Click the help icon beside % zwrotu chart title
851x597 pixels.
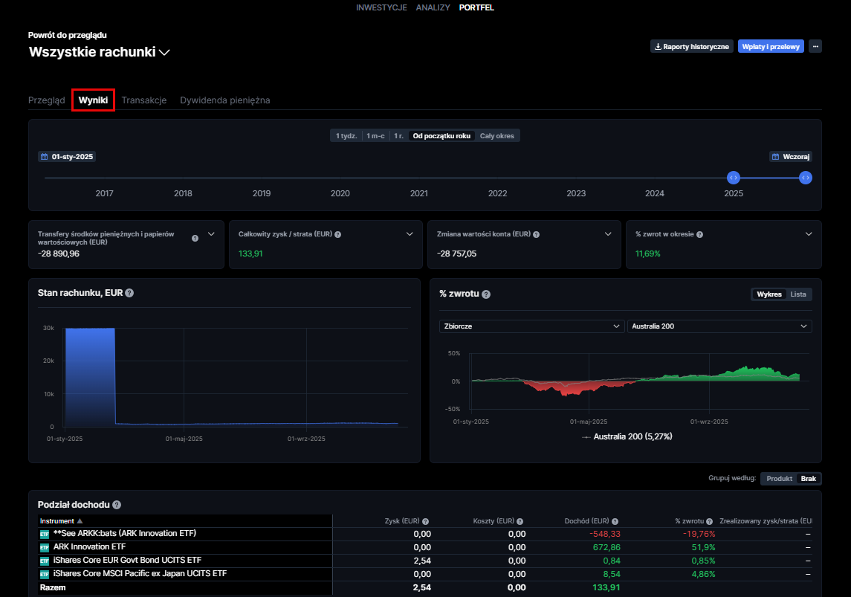tap(486, 294)
